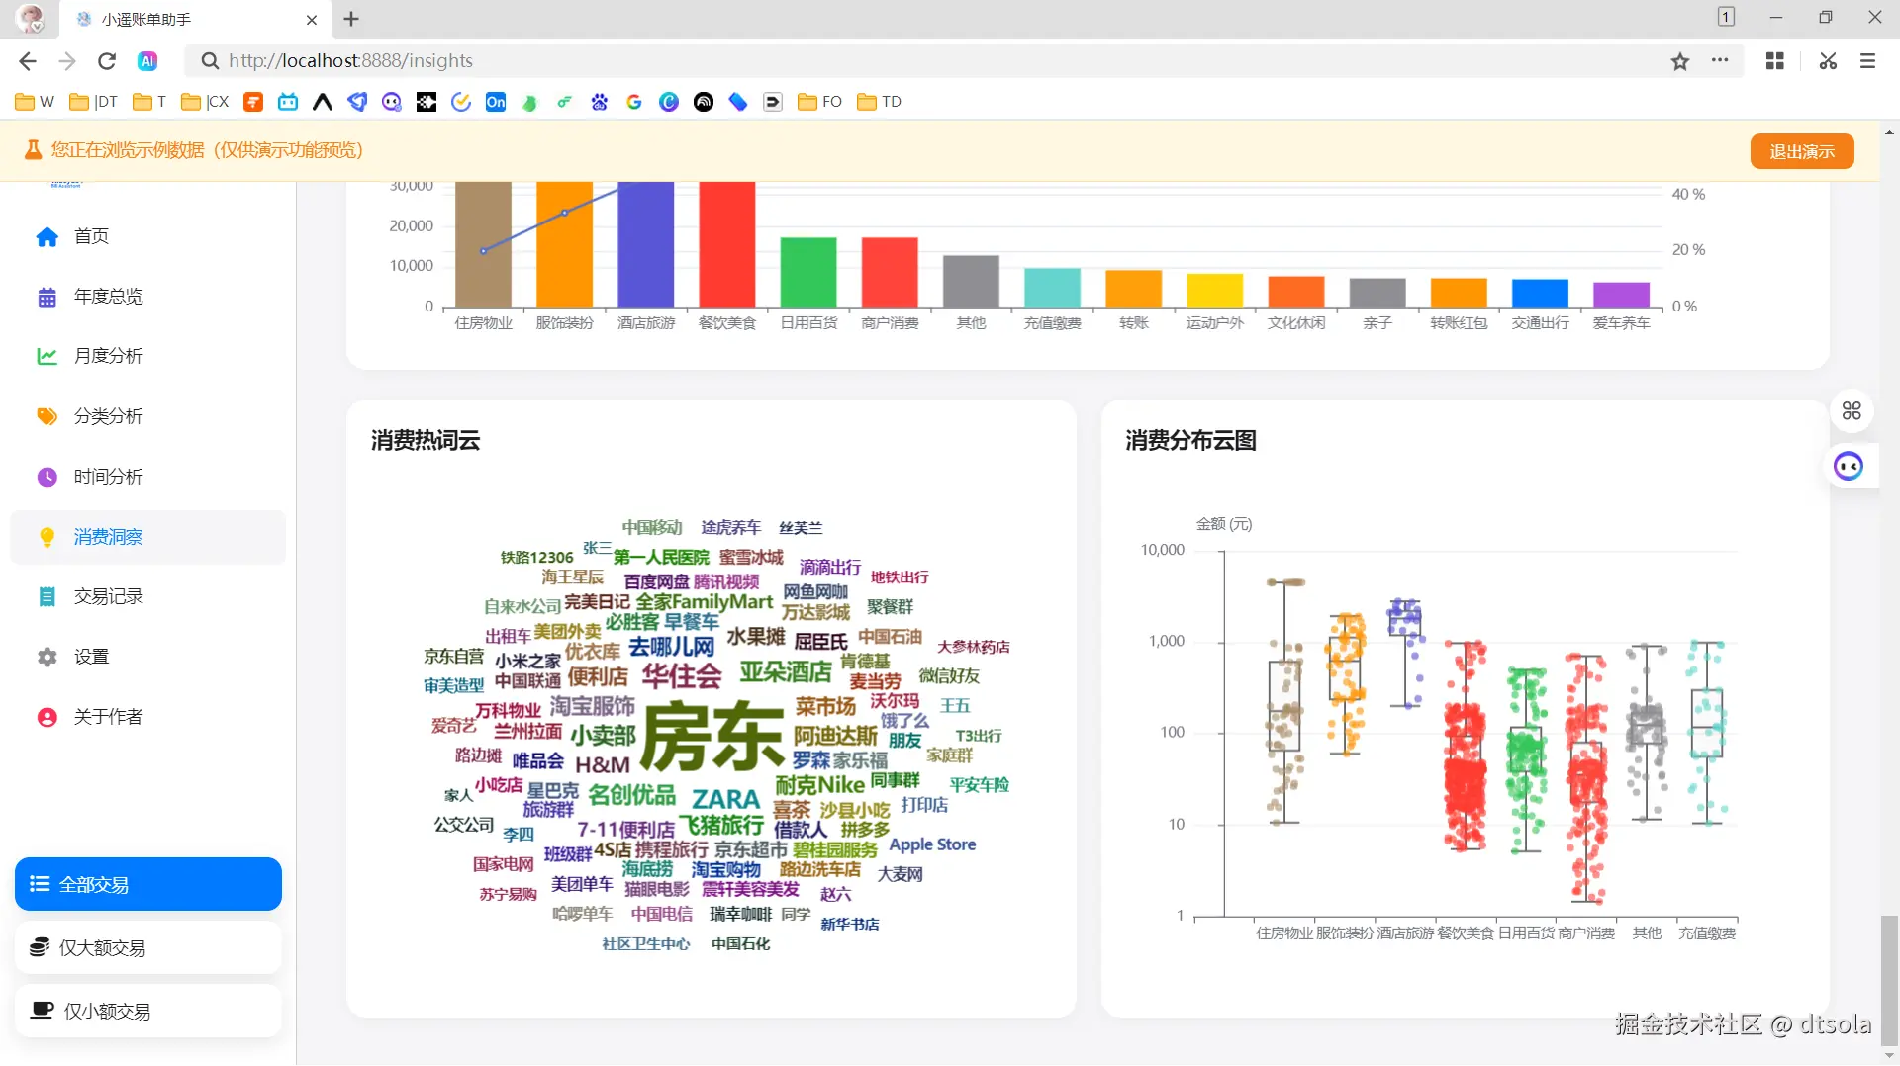Image resolution: width=1900 pixels, height=1066 pixels.
Task: Click the ZARA word in word cloud
Action: pyautogui.click(x=725, y=799)
